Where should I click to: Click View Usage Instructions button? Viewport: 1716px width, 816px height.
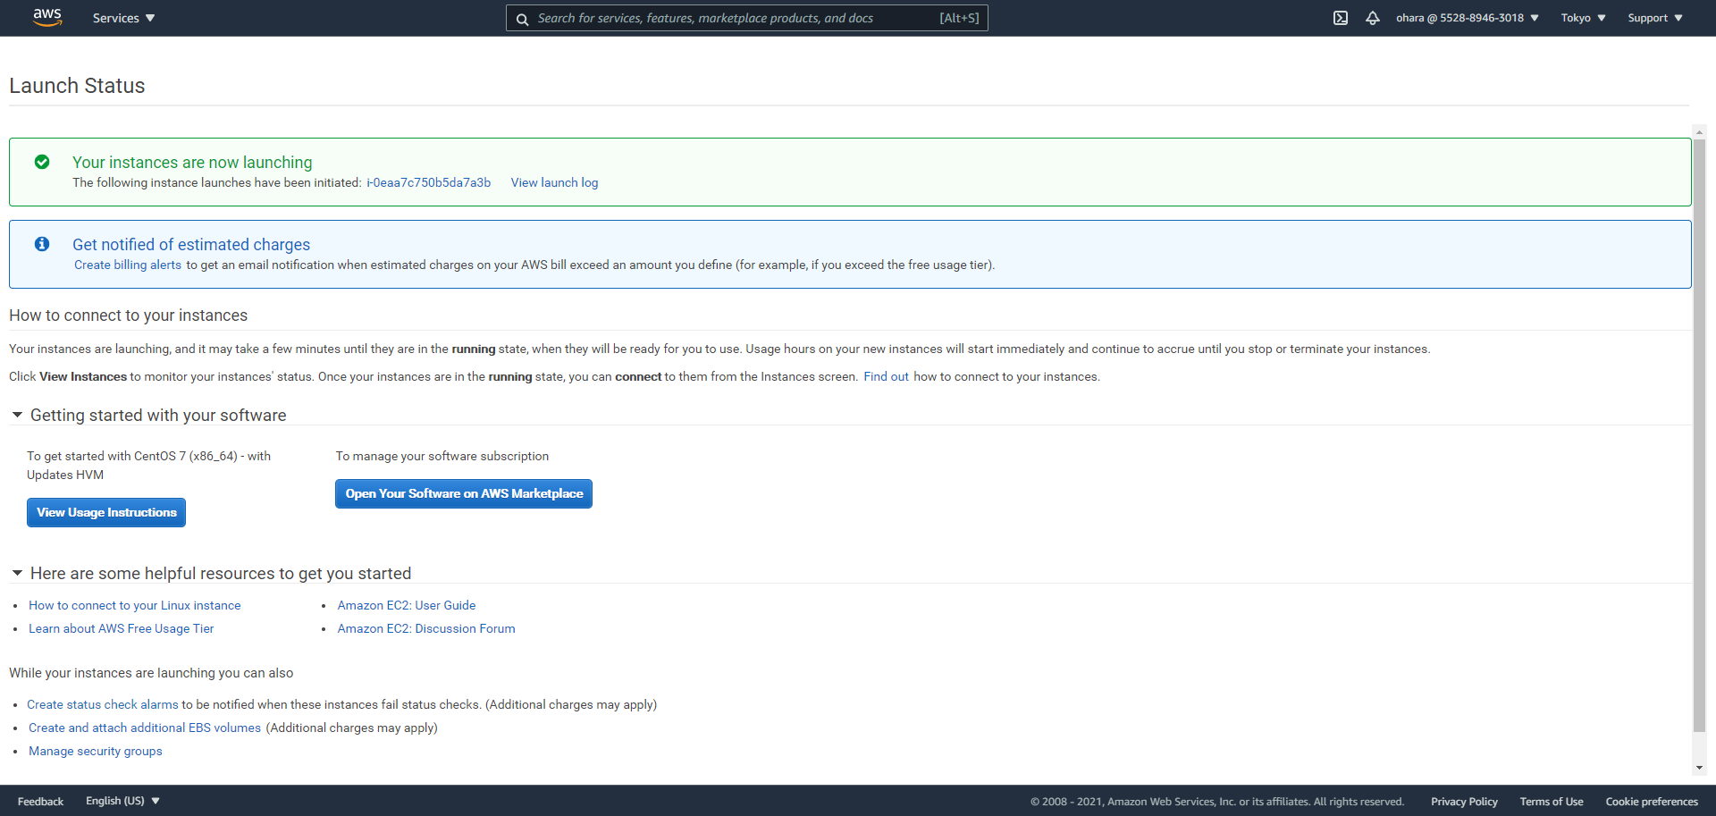click(x=106, y=512)
